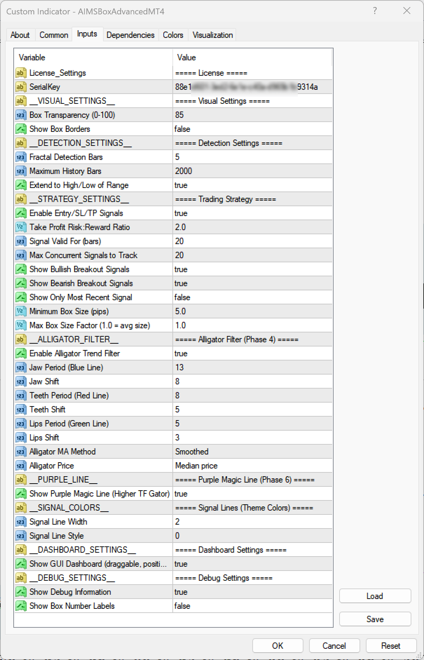
Task: Click the integer icon beside Jaw Period (Blue Line)
Action: coord(21,368)
